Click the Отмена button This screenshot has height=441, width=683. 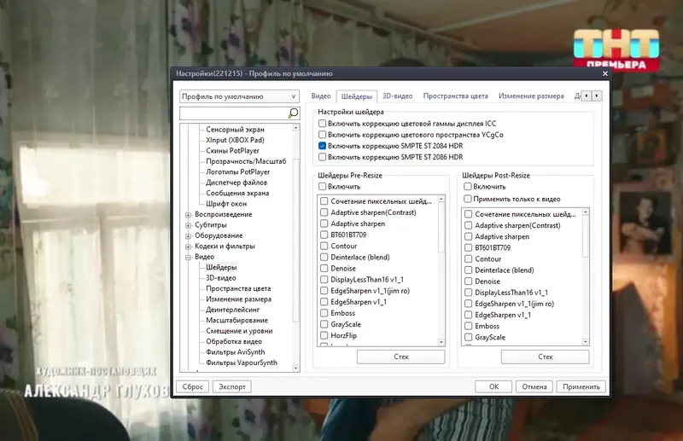point(534,386)
